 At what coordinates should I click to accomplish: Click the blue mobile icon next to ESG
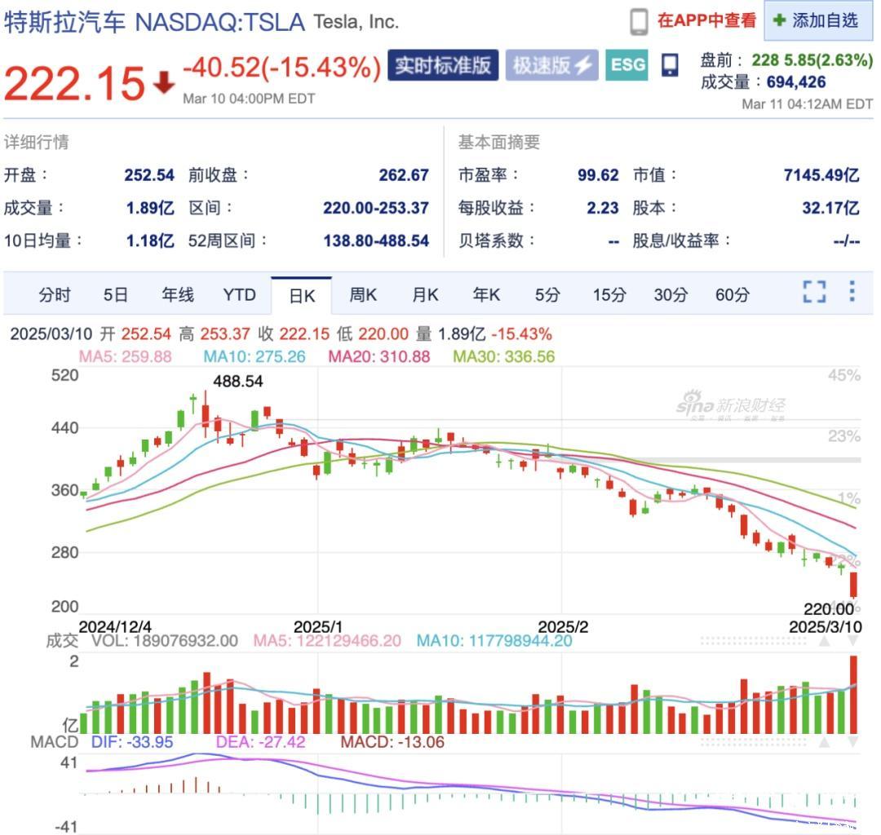click(x=670, y=65)
